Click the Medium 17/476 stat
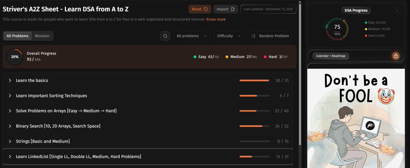 point(377,29)
